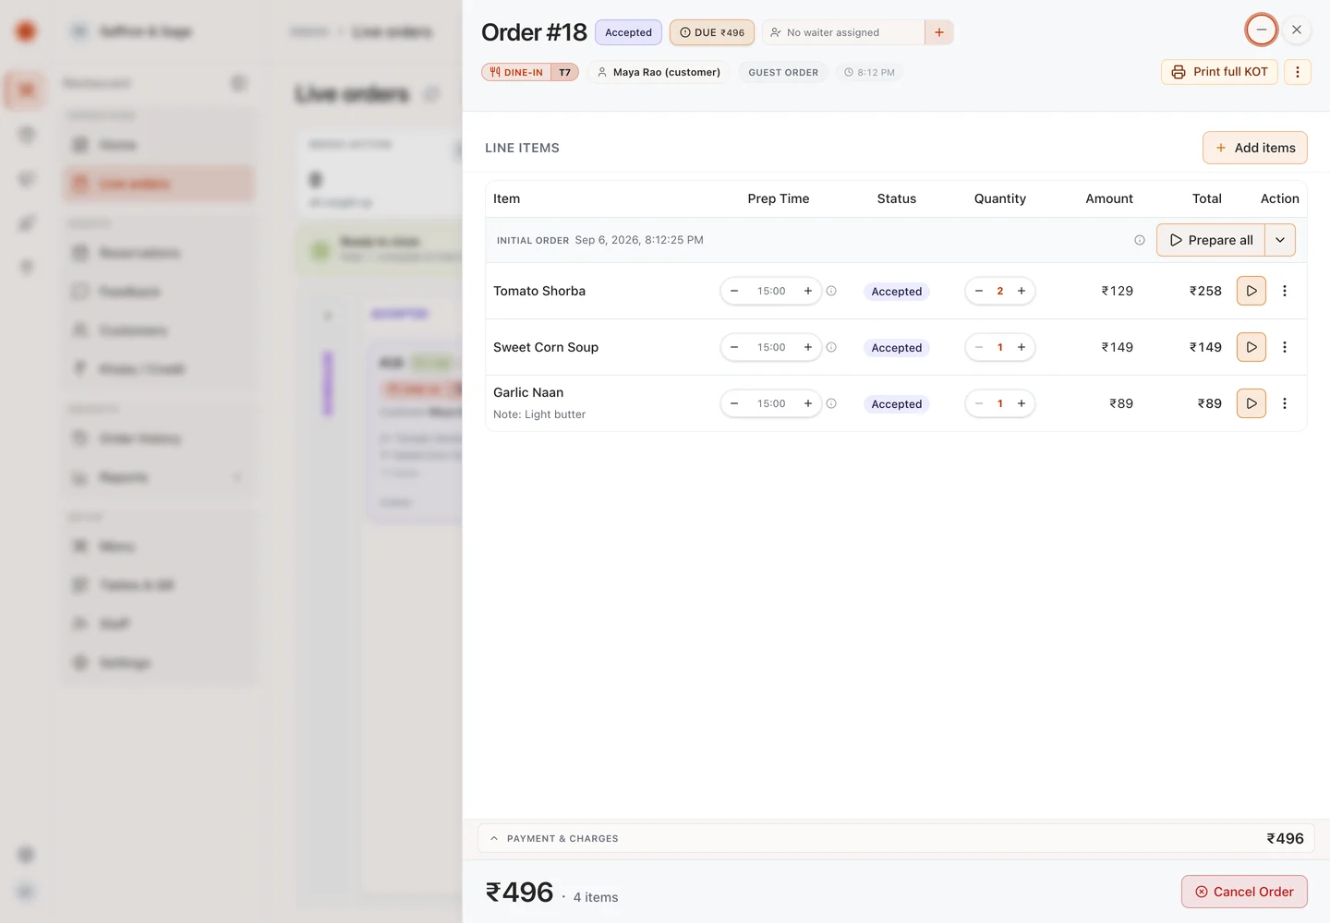The image size is (1330, 923).
Task: Click the Add items button
Action: point(1254,148)
